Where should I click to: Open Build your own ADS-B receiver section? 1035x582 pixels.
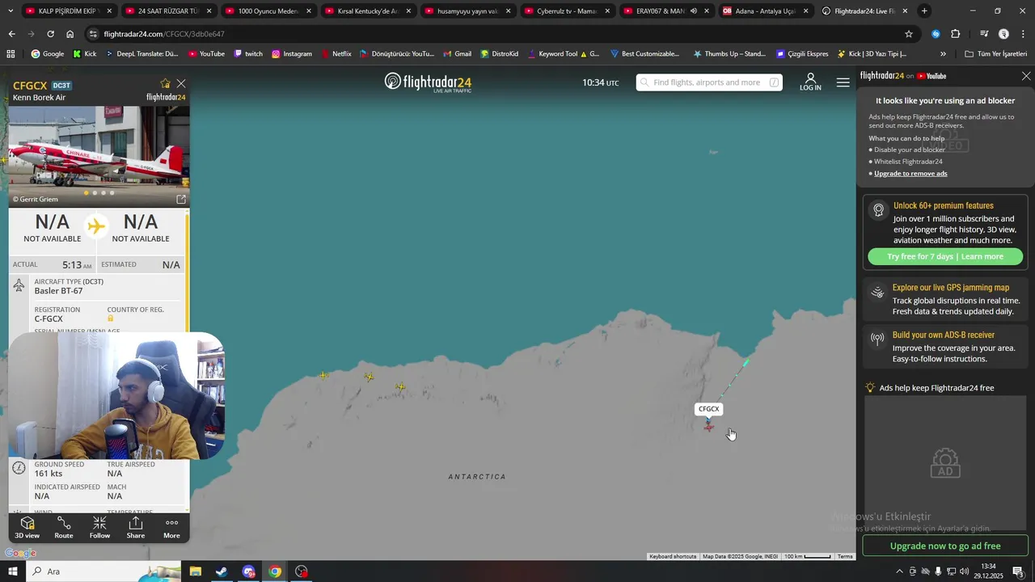(945, 347)
